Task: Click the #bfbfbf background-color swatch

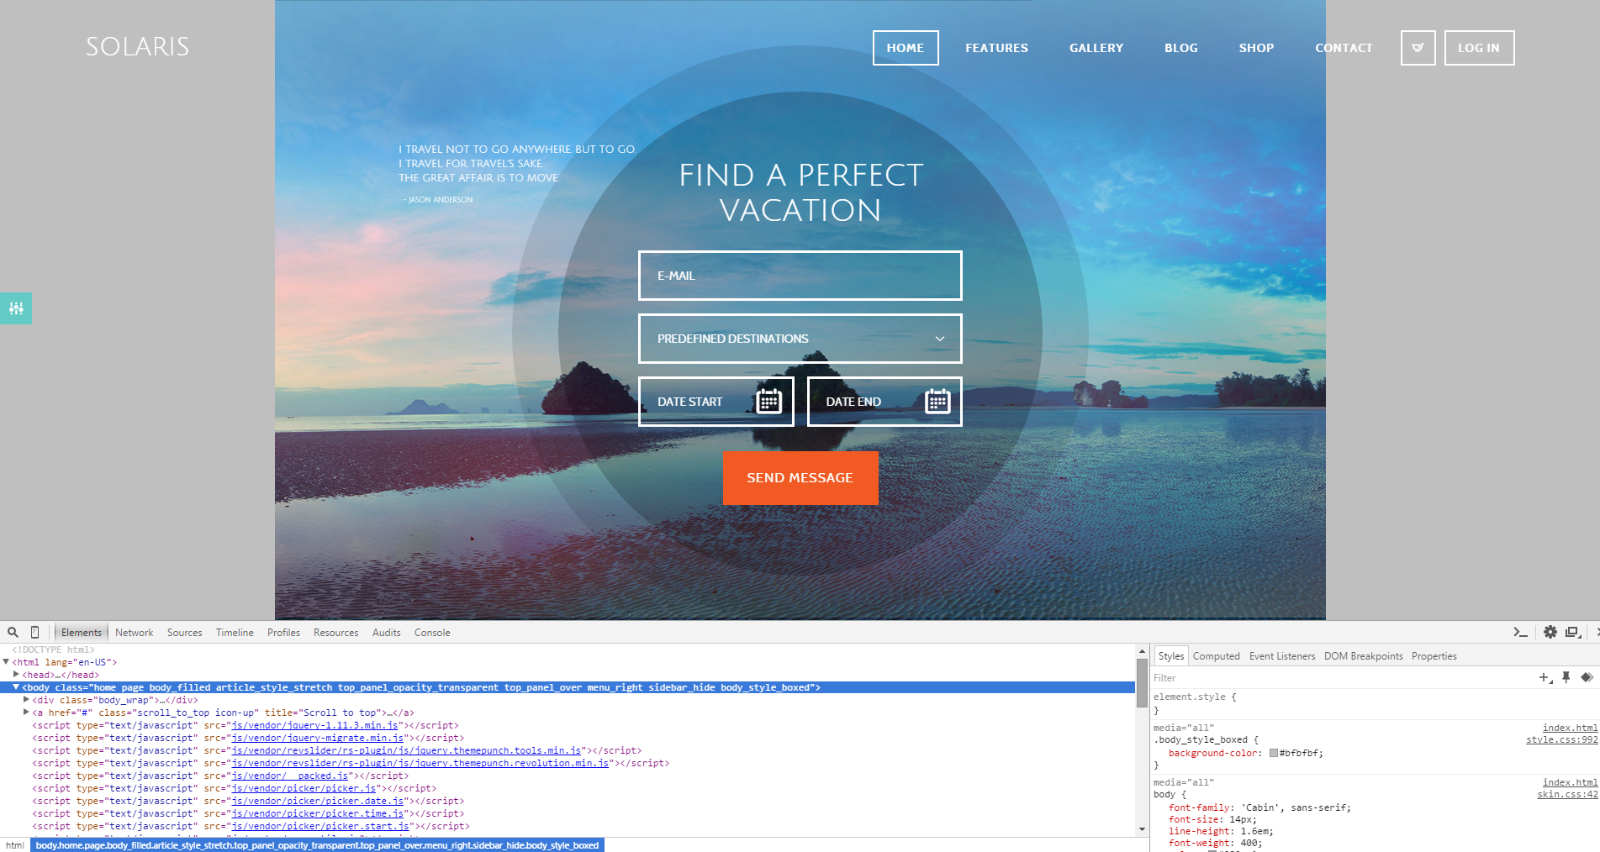Action: click(1274, 754)
